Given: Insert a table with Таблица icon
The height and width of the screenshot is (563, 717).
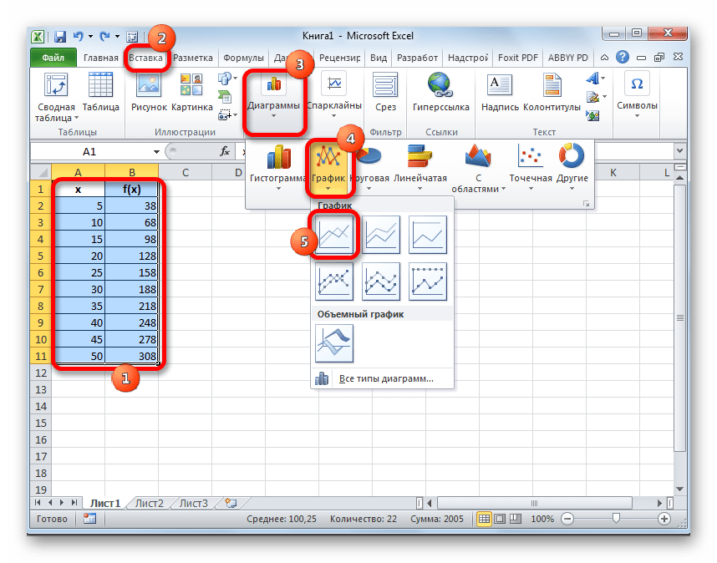Looking at the screenshot, I should [100, 93].
